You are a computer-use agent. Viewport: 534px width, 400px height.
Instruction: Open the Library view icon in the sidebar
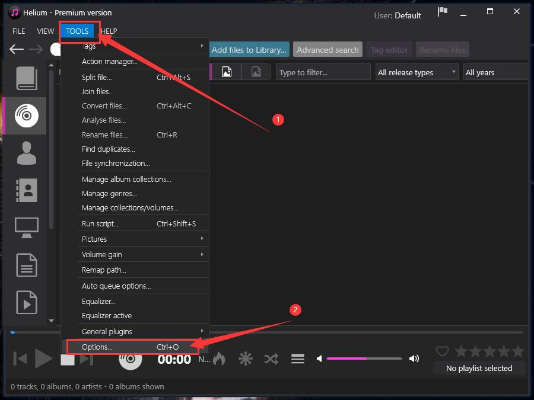coord(27,78)
